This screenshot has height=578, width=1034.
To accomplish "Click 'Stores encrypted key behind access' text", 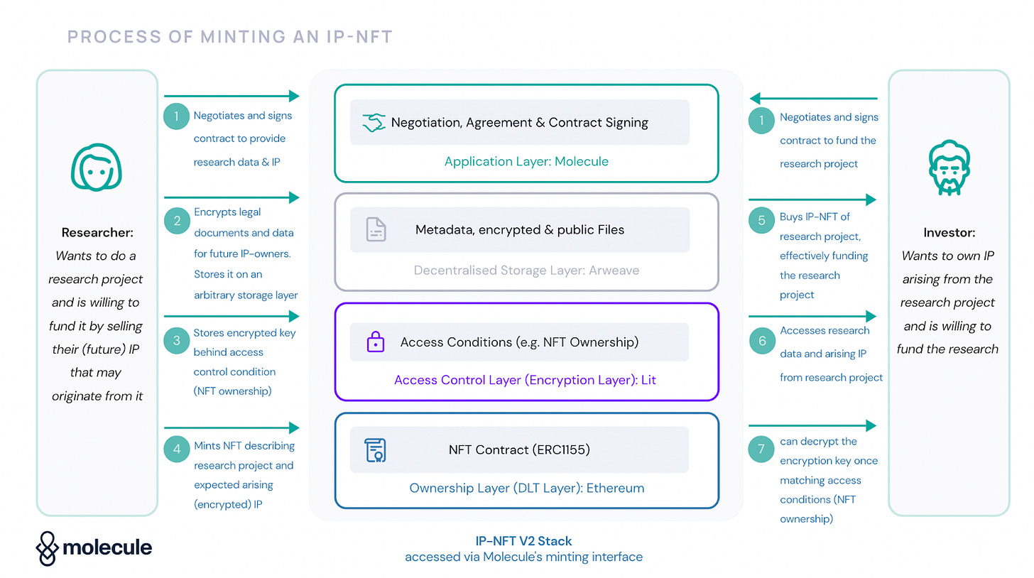I will coord(244,342).
